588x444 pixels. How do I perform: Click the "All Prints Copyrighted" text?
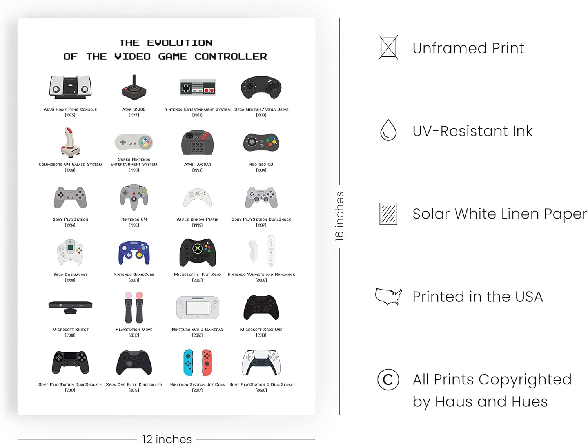492,379
